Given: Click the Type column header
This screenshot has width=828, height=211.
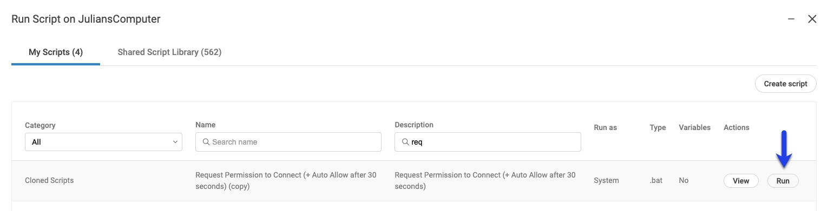Looking at the screenshot, I should pos(658,128).
